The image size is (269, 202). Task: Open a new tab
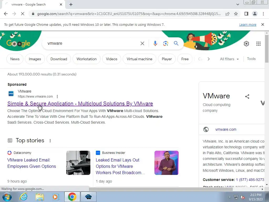pyautogui.click(x=71, y=4)
